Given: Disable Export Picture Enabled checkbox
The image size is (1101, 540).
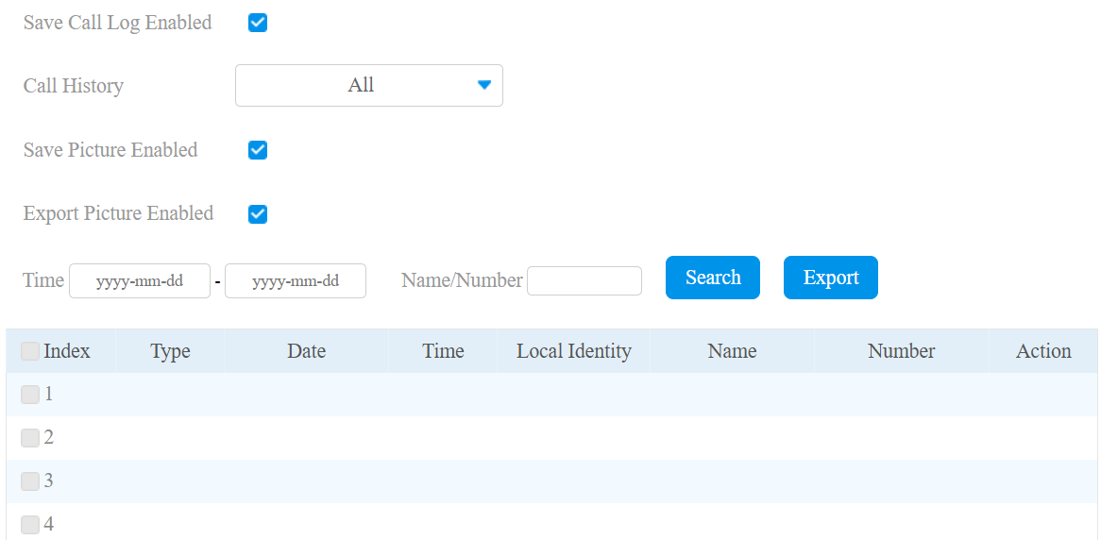Looking at the screenshot, I should pos(258,214).
